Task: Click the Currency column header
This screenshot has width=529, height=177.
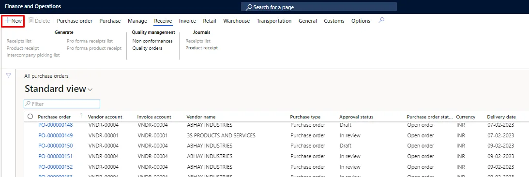Action: 466,117
